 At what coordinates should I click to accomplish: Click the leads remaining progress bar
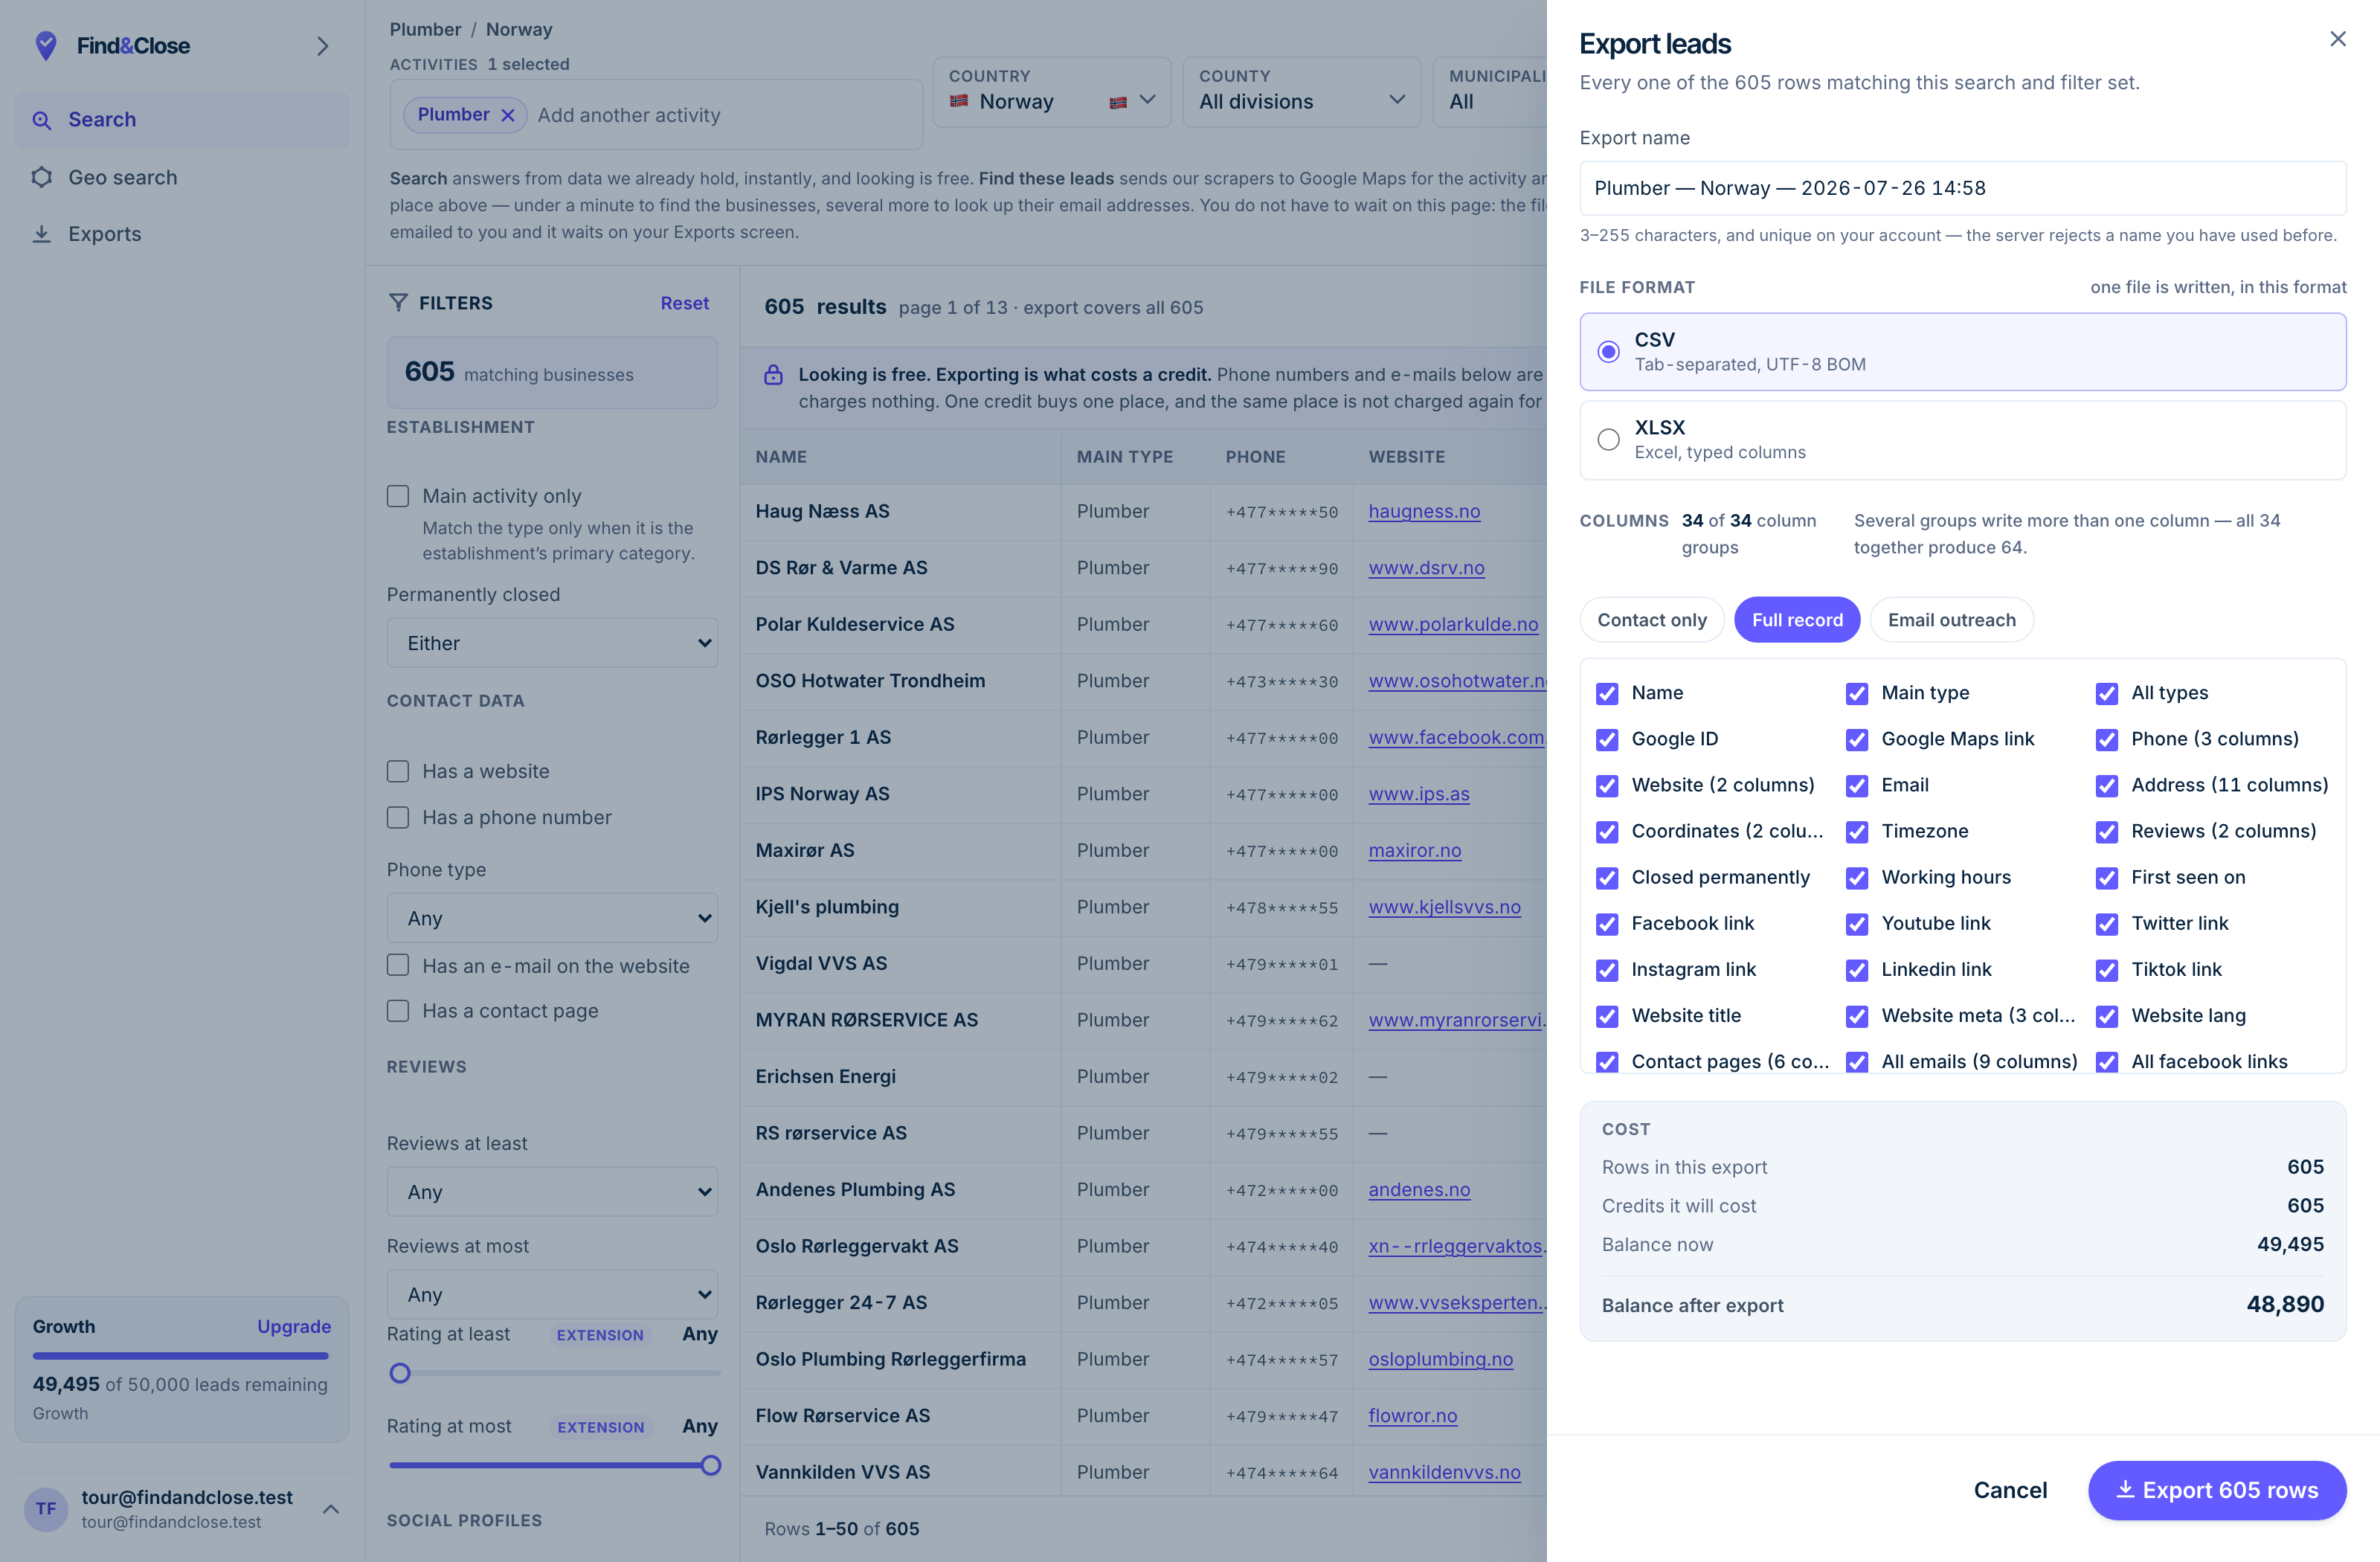click(181, 1356)
